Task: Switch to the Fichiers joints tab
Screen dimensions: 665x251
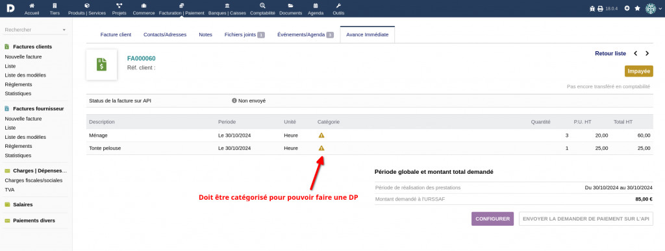Action: coord(245,35)
